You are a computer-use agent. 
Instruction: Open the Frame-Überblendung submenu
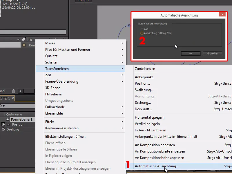81,81
